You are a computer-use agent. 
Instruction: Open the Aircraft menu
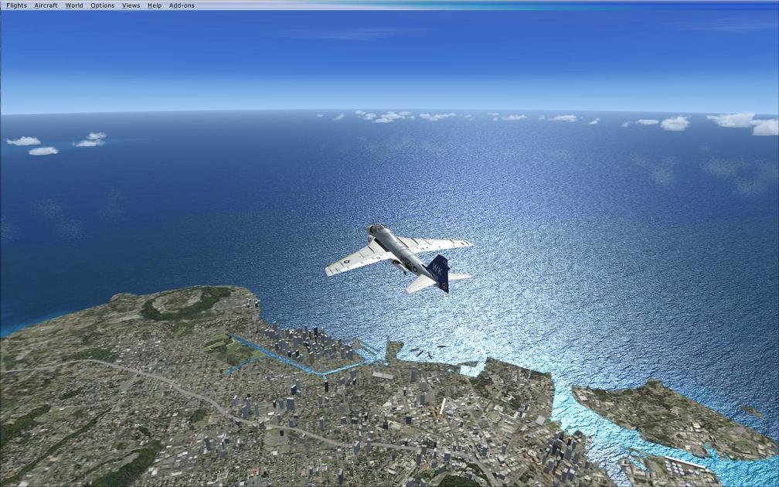coord(46,5)
